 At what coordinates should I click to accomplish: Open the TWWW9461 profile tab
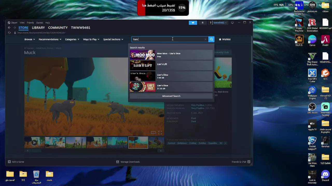coord(81,28)
